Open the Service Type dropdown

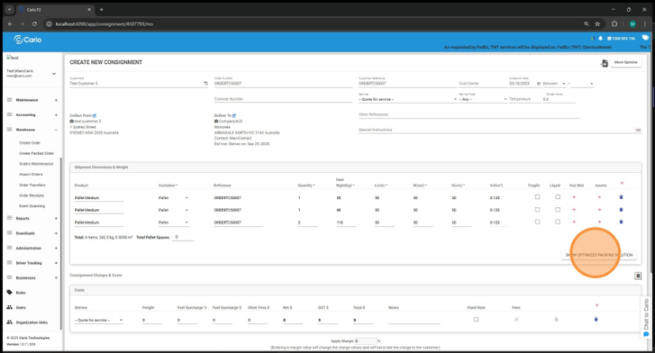pos(482,100)
